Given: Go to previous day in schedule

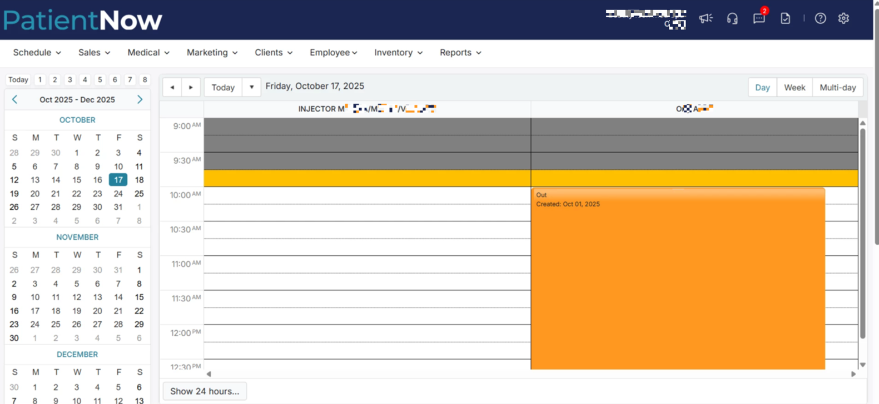Looking at the screenshot, I should point(172,87).
